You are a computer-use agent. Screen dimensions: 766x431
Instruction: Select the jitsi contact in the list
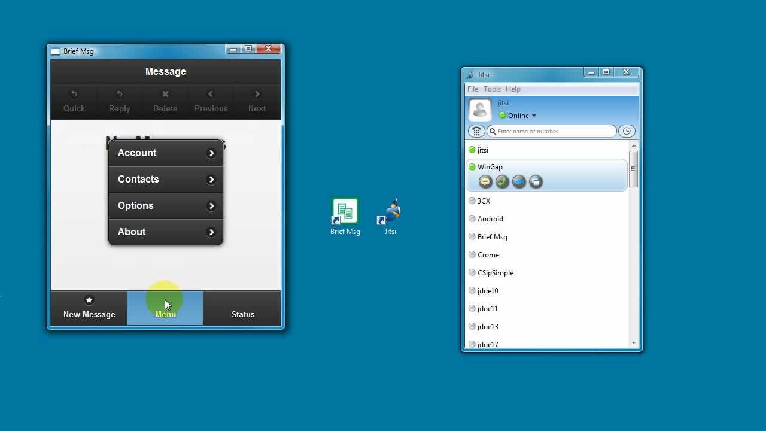coord(546,150)
